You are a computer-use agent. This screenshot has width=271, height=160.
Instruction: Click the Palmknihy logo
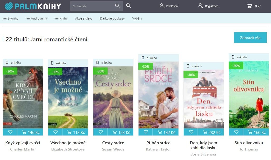pos(33,6)
